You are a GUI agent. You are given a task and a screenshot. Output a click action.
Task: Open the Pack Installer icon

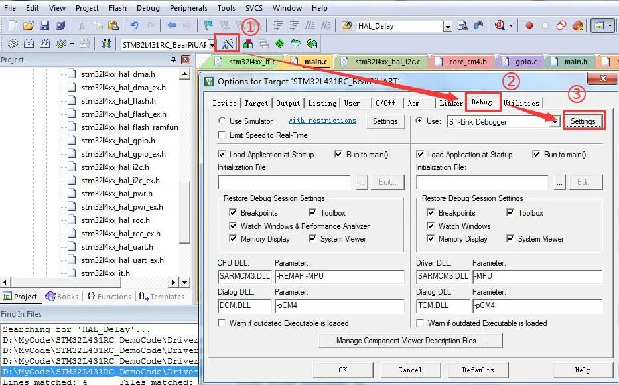pyautogui.click(x=311, y=43)
